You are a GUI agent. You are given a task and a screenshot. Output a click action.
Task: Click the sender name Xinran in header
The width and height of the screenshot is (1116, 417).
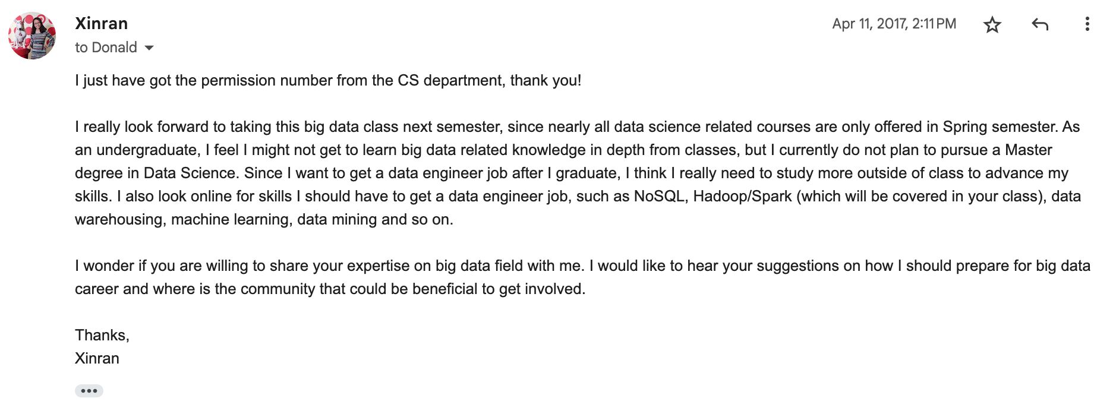pos(101,23)
